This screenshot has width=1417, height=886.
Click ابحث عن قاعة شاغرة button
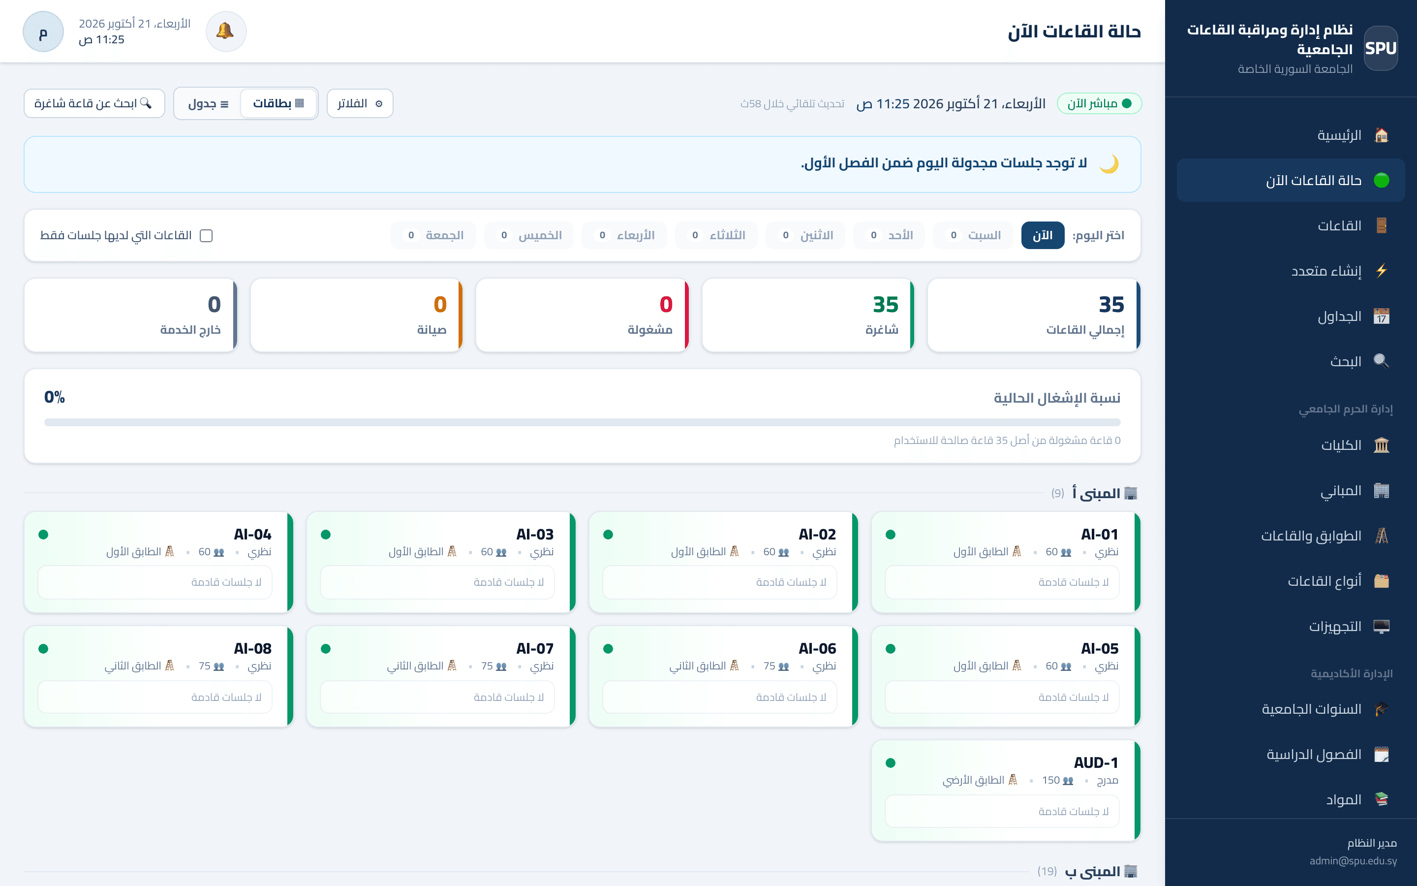(94, 104)
